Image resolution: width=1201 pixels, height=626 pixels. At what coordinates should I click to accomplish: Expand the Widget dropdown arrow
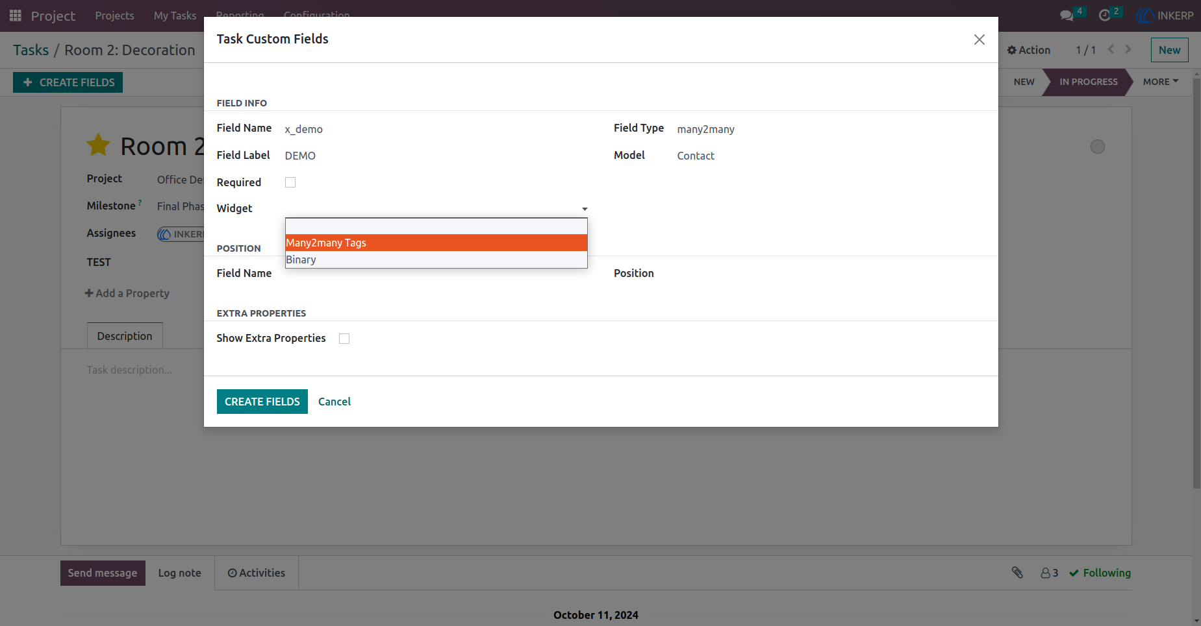tap(585, 209)
